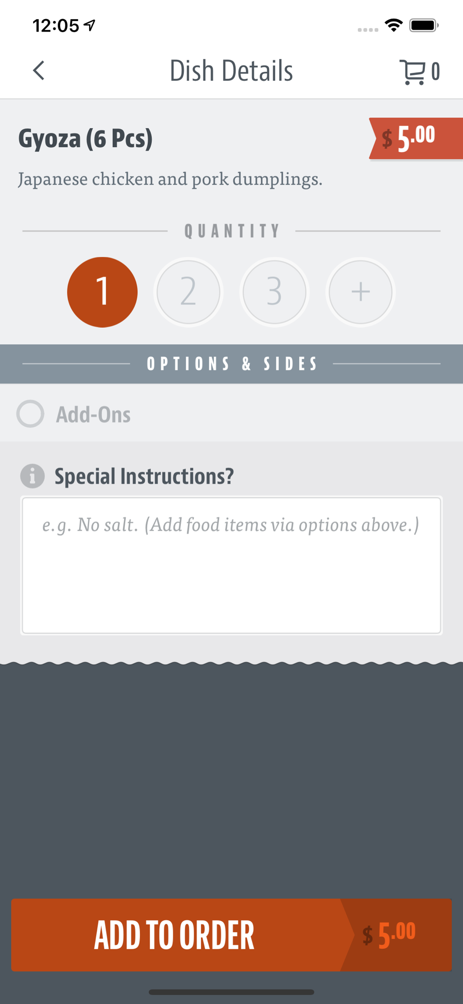This screenshot has height=1004, width=463.
Task: Select quantity 3
Action: tap(274, 292)
